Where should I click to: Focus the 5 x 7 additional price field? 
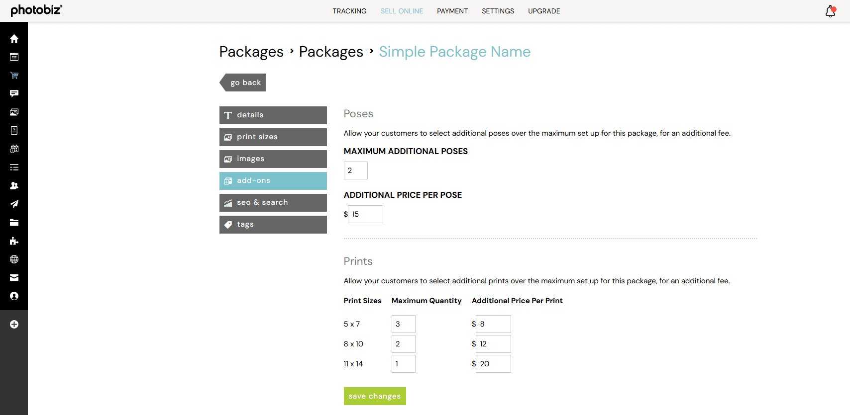click(x=493, y=324)
